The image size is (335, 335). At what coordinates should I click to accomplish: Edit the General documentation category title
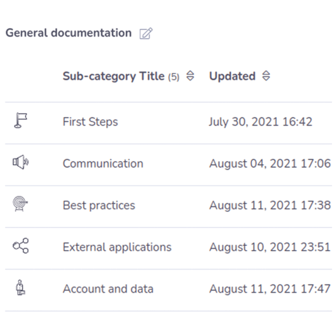146,33
